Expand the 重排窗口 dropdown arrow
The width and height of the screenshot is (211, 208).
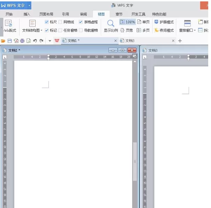click(x=195, y=30)
